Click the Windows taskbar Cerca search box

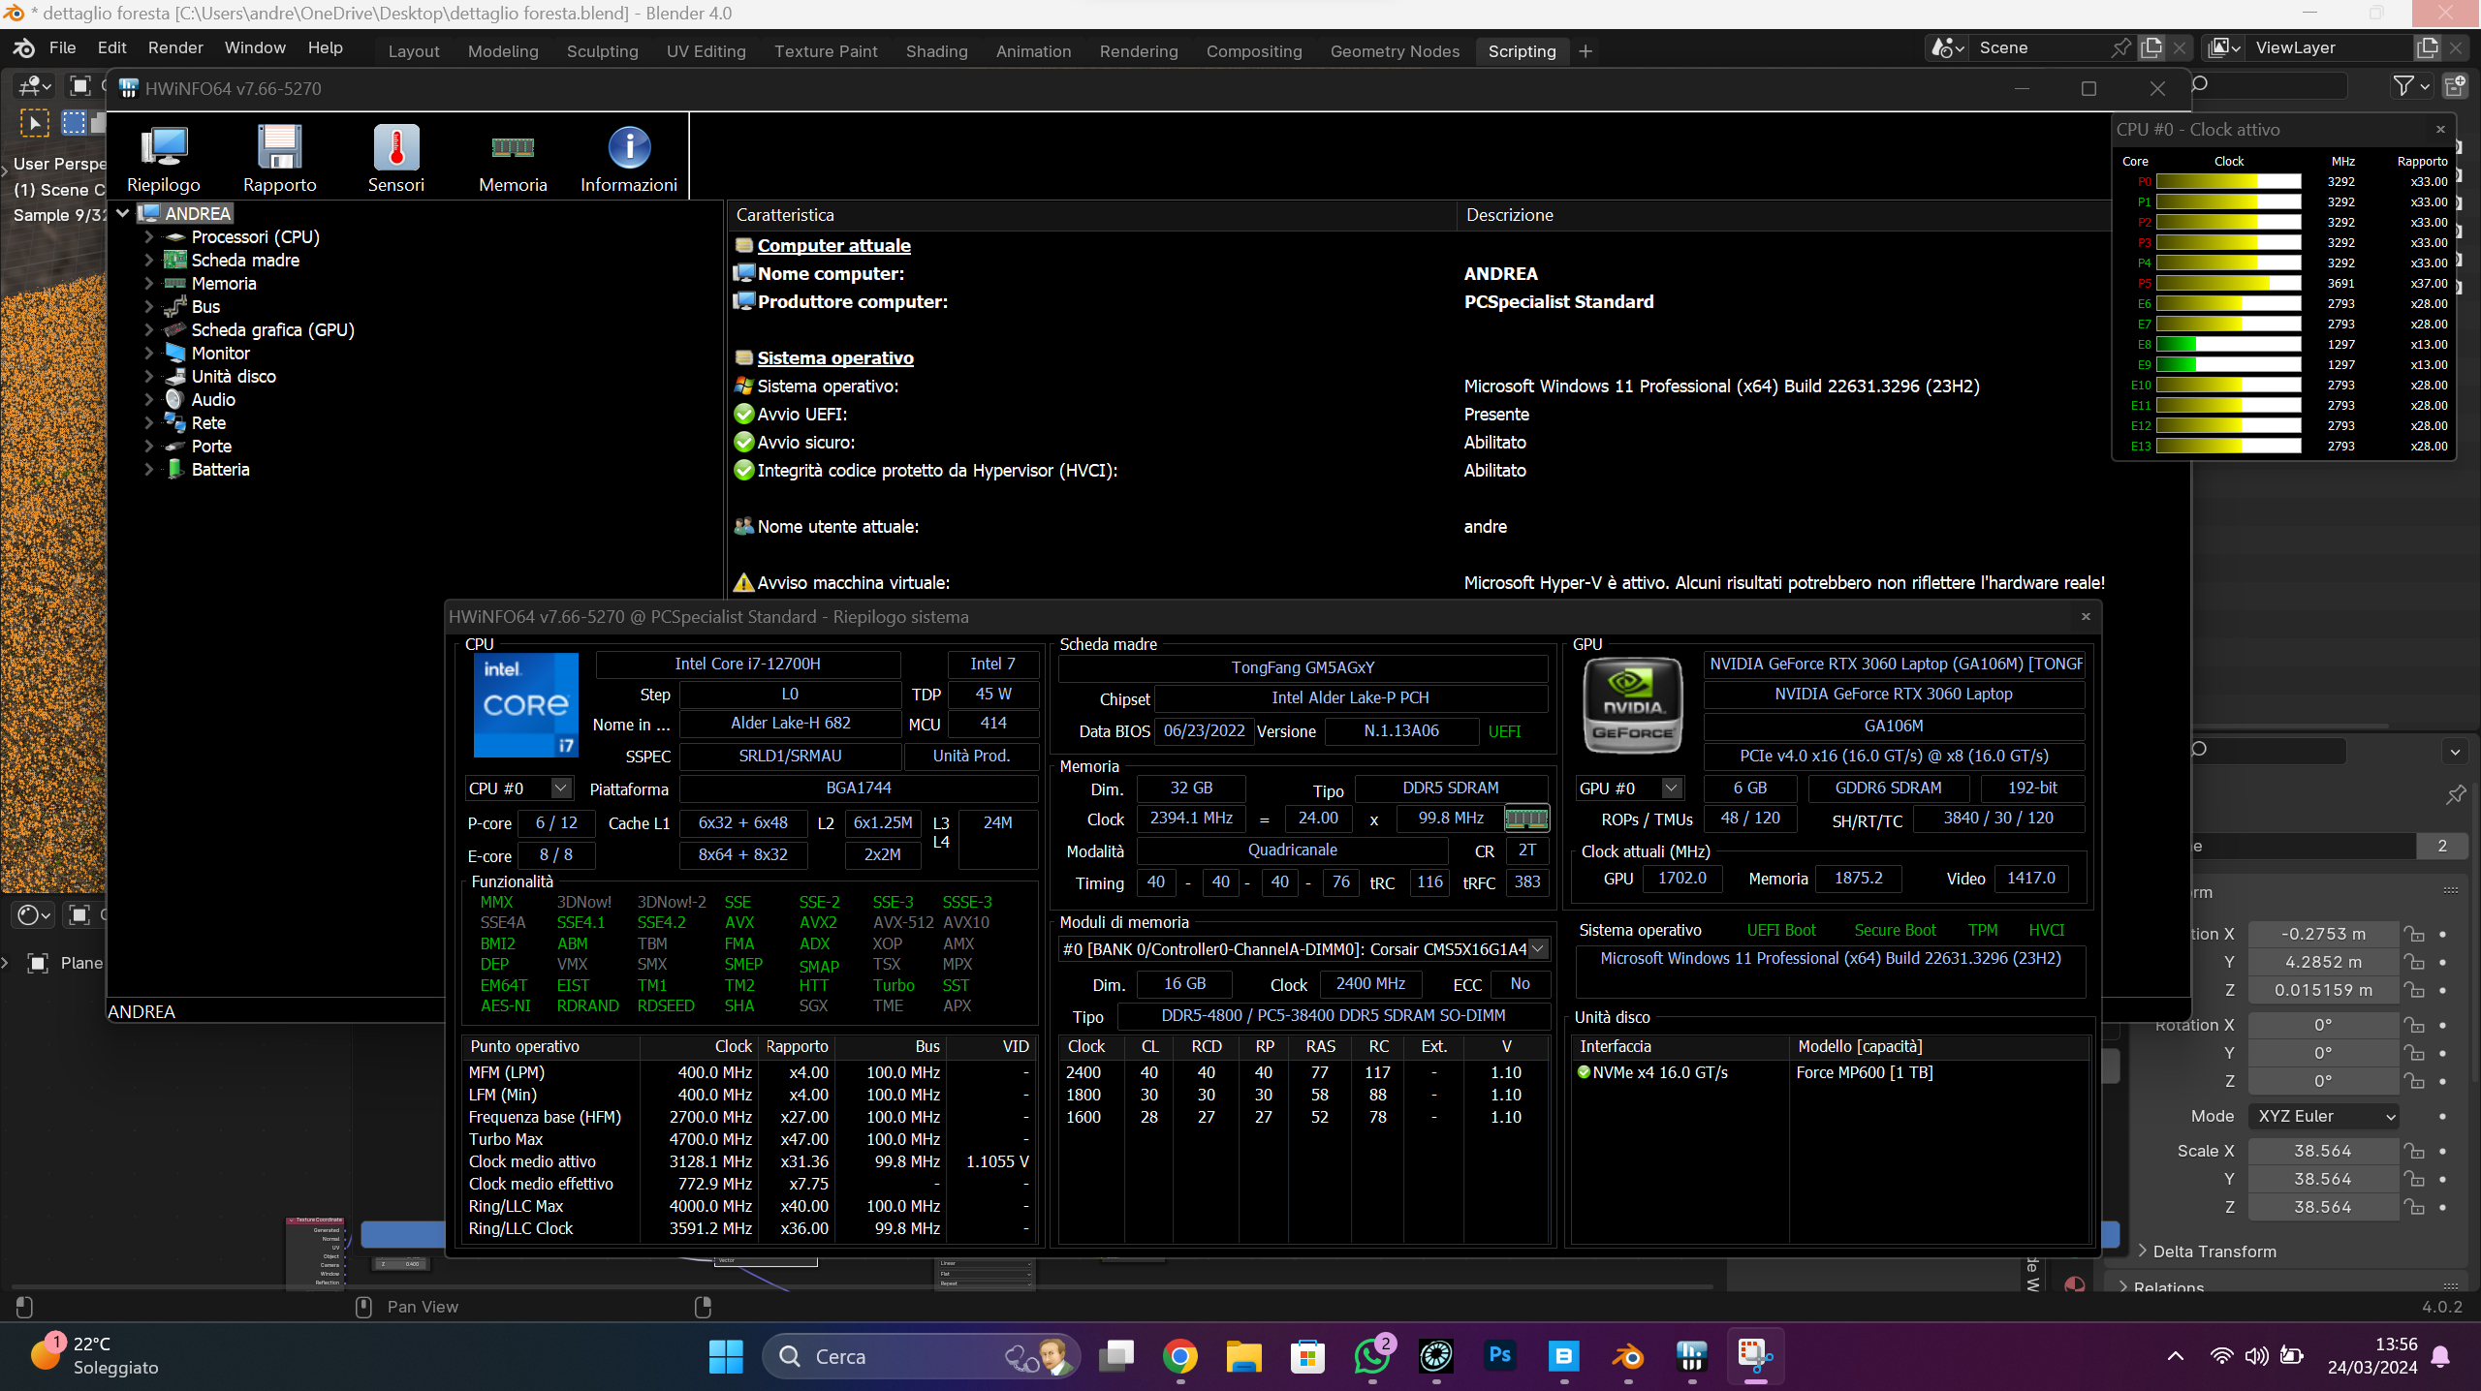[x=921, y=1356]
